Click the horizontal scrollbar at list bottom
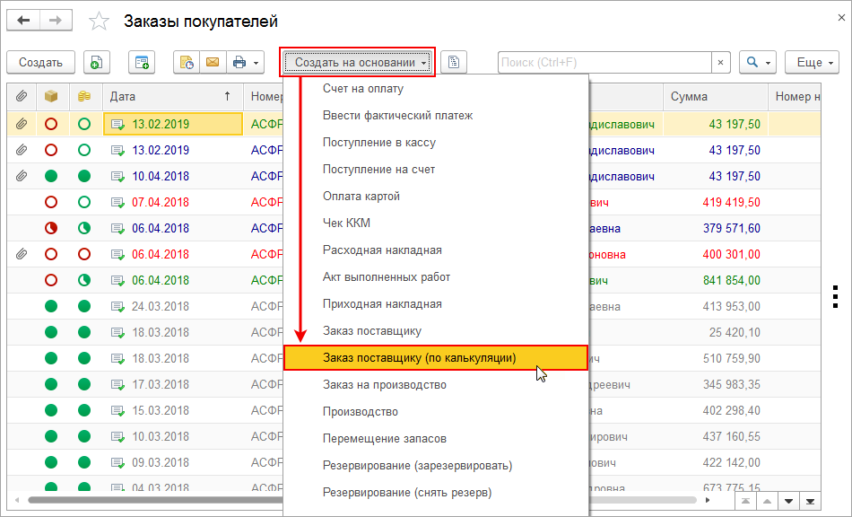The image size is (852, 517). pos(362,500)
